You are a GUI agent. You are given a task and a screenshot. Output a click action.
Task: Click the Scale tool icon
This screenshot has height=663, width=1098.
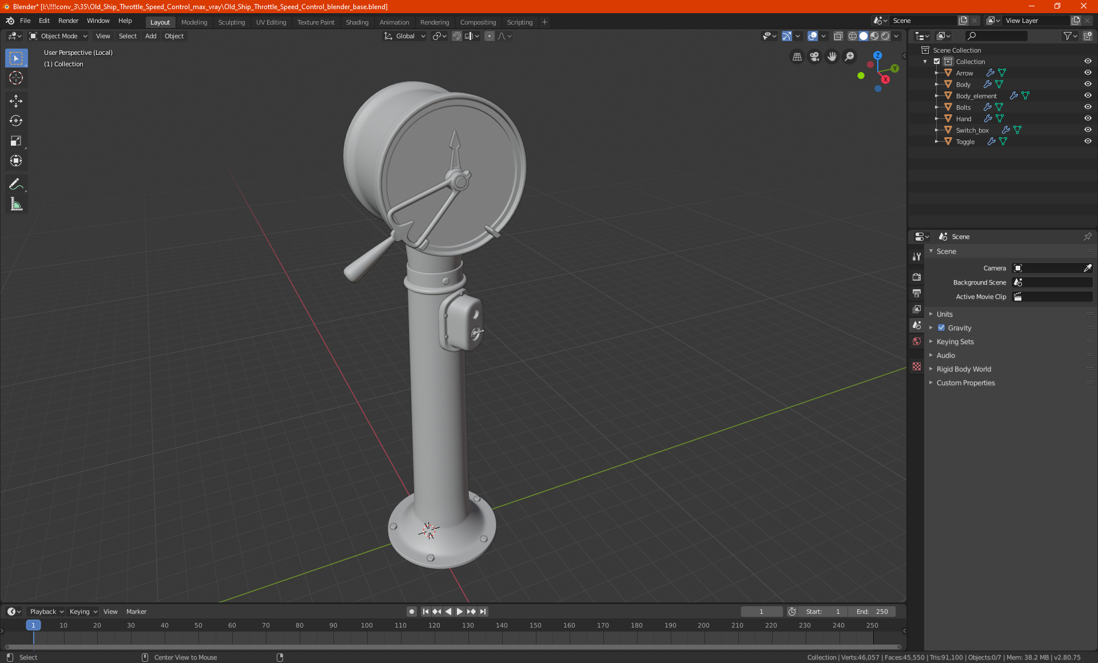(15, 140)
